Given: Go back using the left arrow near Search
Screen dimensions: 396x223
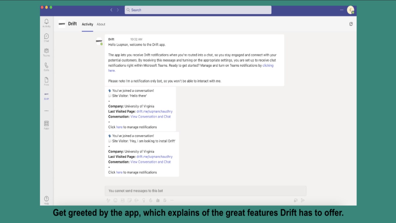Looking at the screenshot, I should coord(111,10).
